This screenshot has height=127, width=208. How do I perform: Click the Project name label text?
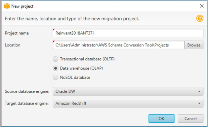(x=17, y=33)
